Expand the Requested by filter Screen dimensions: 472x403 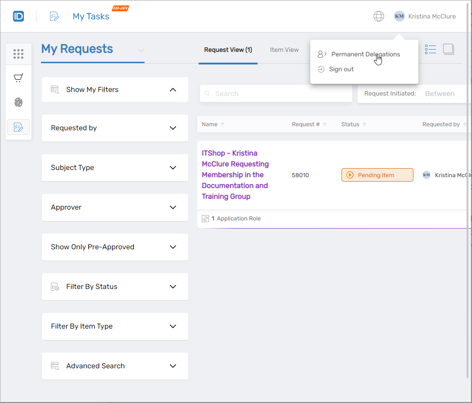point(173,128)
